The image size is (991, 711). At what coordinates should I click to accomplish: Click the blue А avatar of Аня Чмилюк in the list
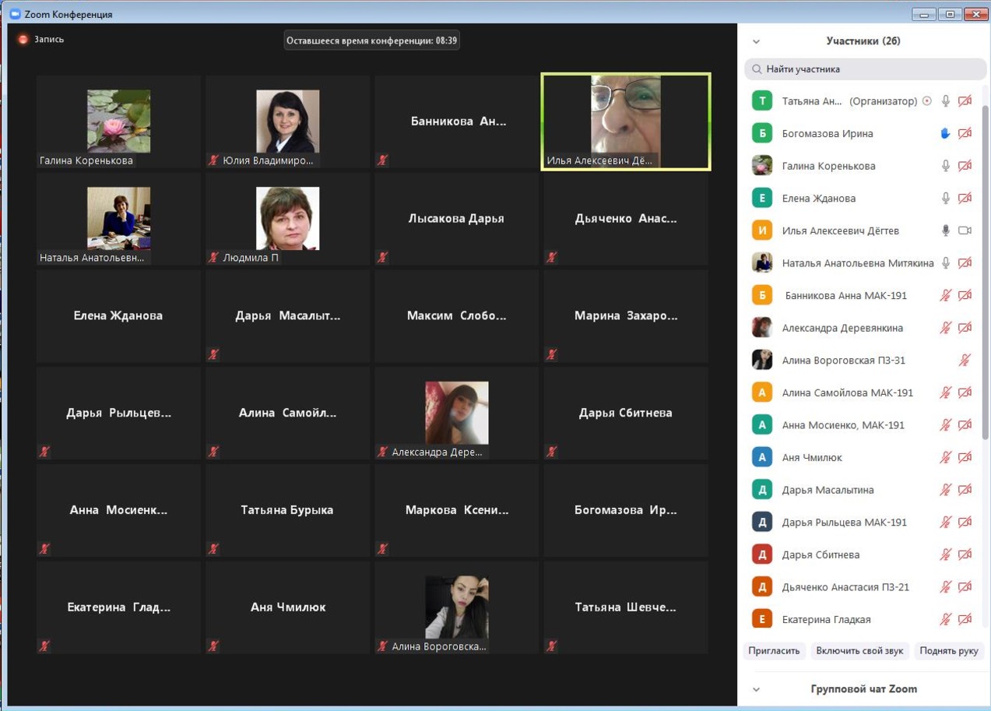pyautogui.click(x=762, y=458)
